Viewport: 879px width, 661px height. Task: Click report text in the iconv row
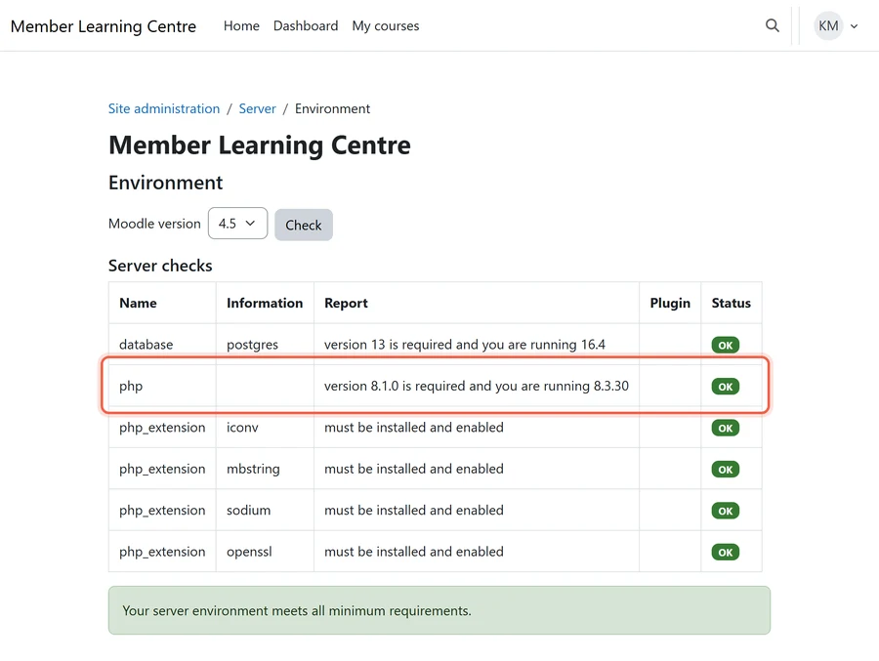tap(414, 428)
